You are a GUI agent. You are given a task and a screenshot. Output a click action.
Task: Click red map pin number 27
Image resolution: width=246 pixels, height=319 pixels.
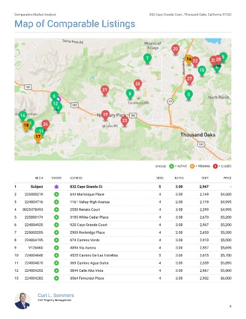click(x=189, y=79)
